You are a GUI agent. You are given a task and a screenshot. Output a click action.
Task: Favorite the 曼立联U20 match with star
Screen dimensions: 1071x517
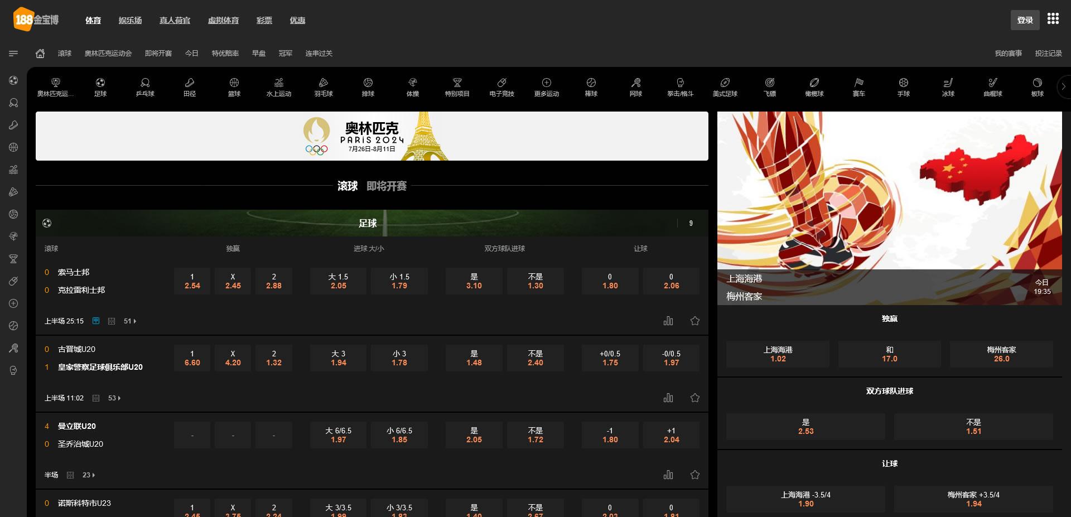coord(695,475)
